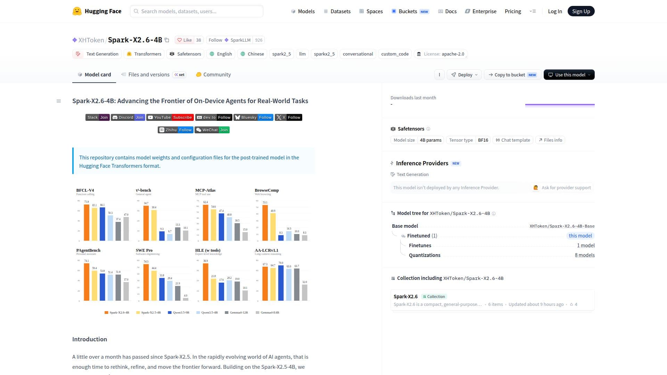Click the X Follow badge
The height and width of the screenshot is (375, 667).
pos(288,117)
